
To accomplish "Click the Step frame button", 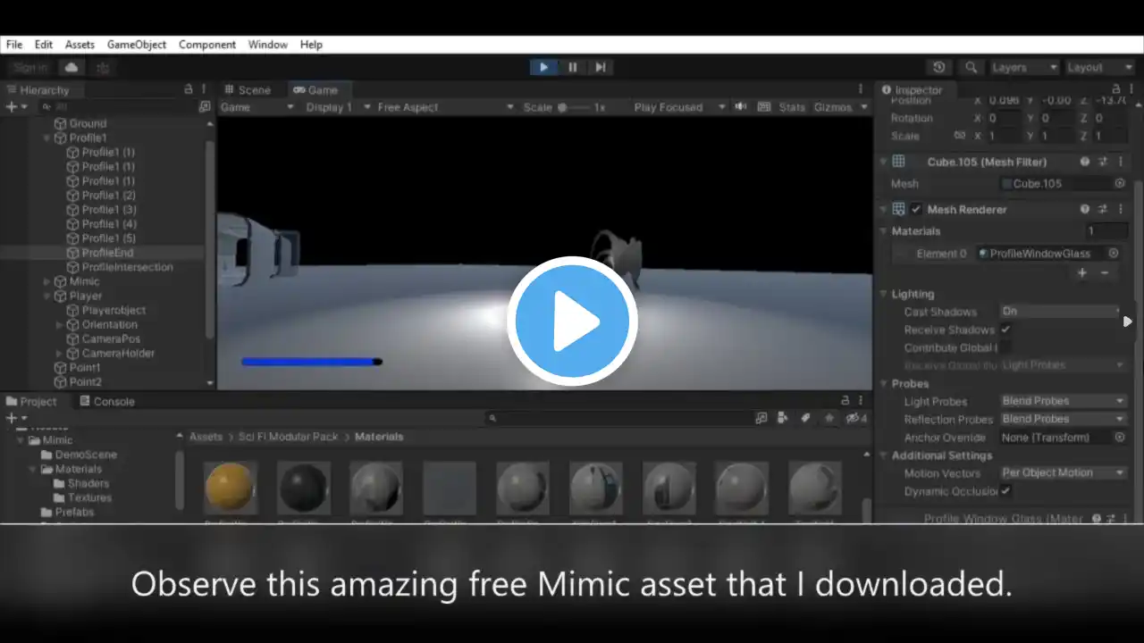I will 601,67.
